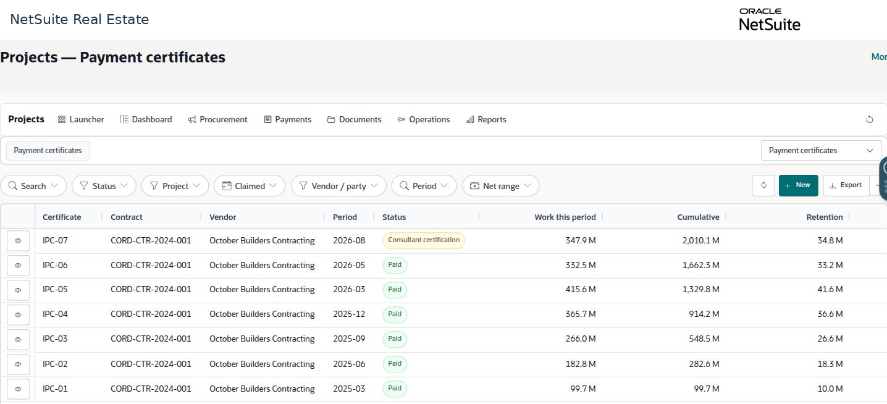Sort by Certificate column header
Screen dimensions: 887x404
point(62,217)
